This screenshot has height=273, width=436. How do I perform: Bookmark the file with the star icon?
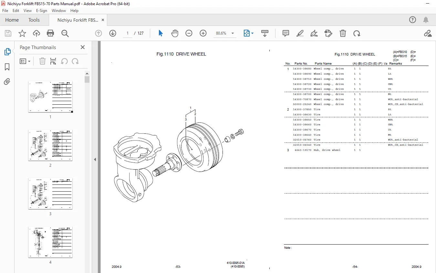tap(22, 33)
